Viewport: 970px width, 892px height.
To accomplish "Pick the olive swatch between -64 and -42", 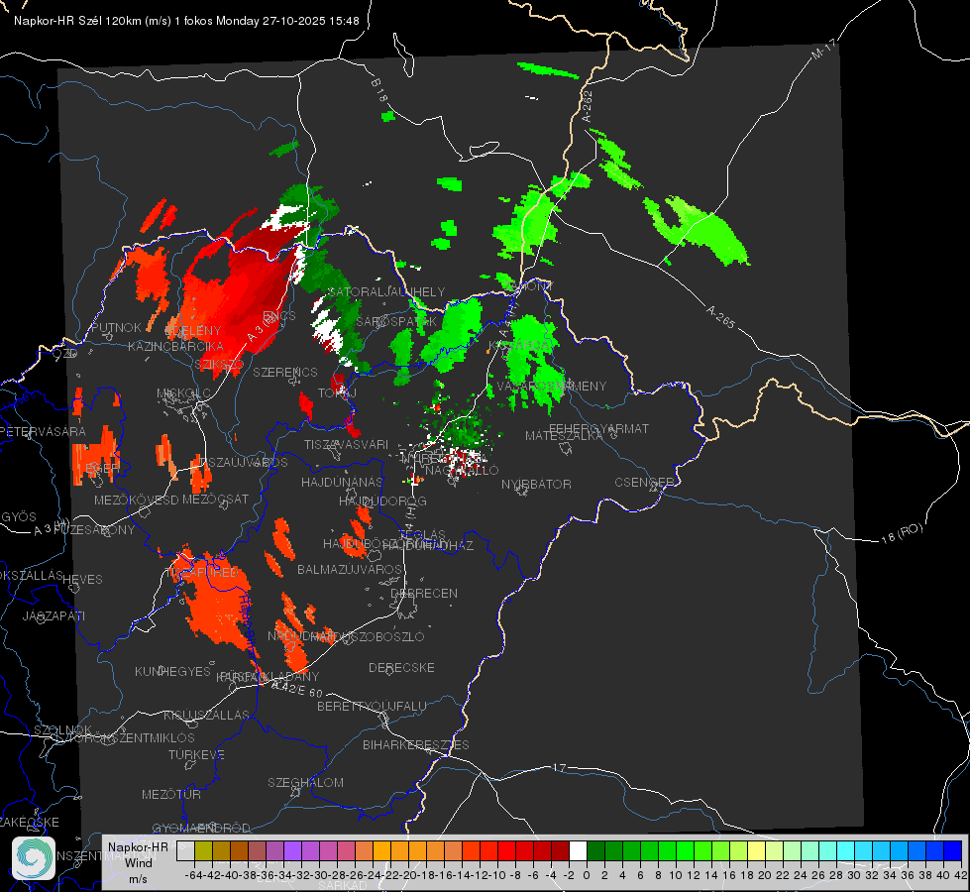I will point(203,850).
